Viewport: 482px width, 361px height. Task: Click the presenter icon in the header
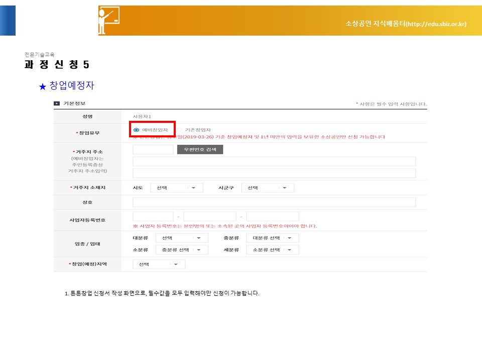[x=108, y=20]
